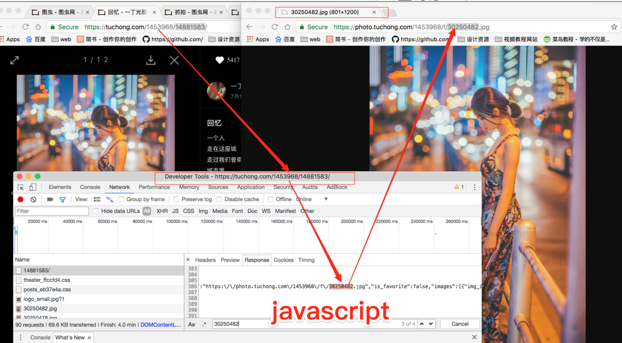Open the Cookies tab of the request
Image resolution: width=622 pixels, height=343 pixels.
(x=283, y=260)
